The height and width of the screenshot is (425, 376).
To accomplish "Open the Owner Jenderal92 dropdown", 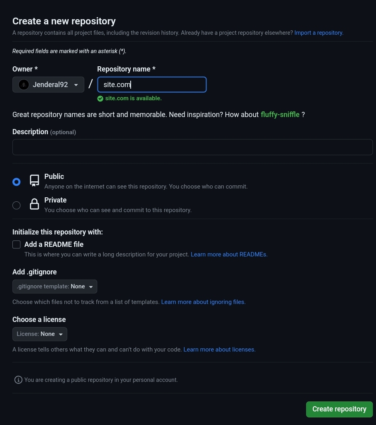I will 48,85.
